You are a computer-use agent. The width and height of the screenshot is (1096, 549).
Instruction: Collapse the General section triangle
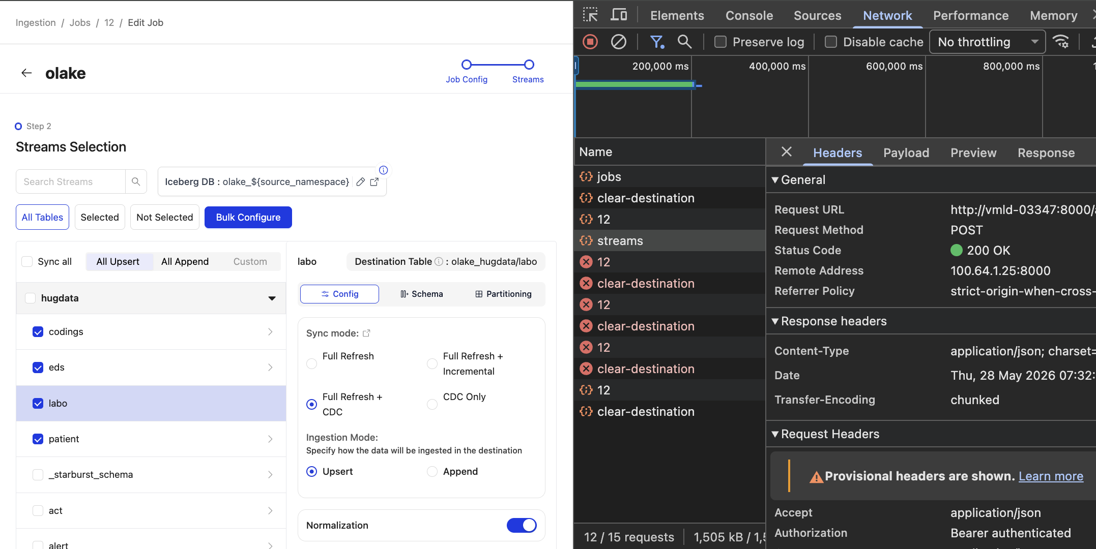pos(775,180)
